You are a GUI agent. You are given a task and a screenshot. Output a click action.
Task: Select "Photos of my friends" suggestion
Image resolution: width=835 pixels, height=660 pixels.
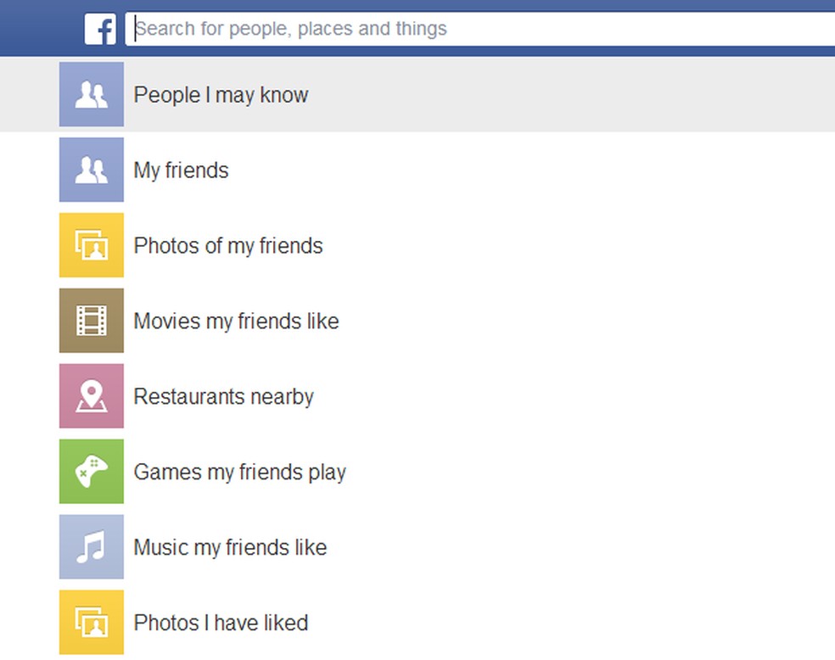pos(228,246)
